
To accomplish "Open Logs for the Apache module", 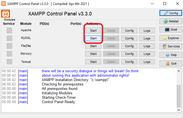I will (x=147, y=31).
